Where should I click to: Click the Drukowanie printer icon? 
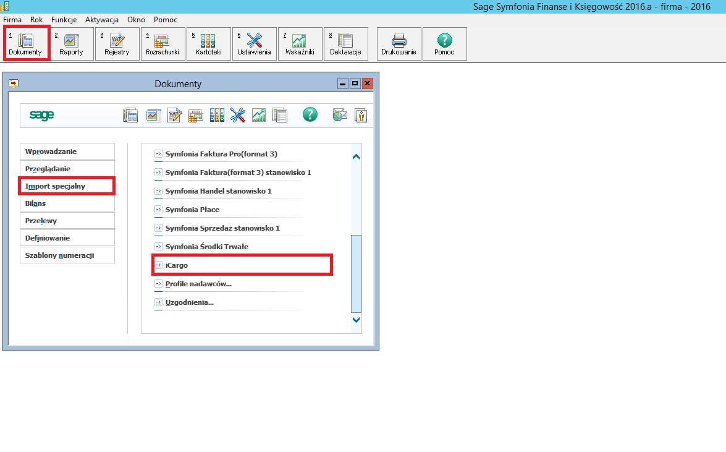point(399,44)
